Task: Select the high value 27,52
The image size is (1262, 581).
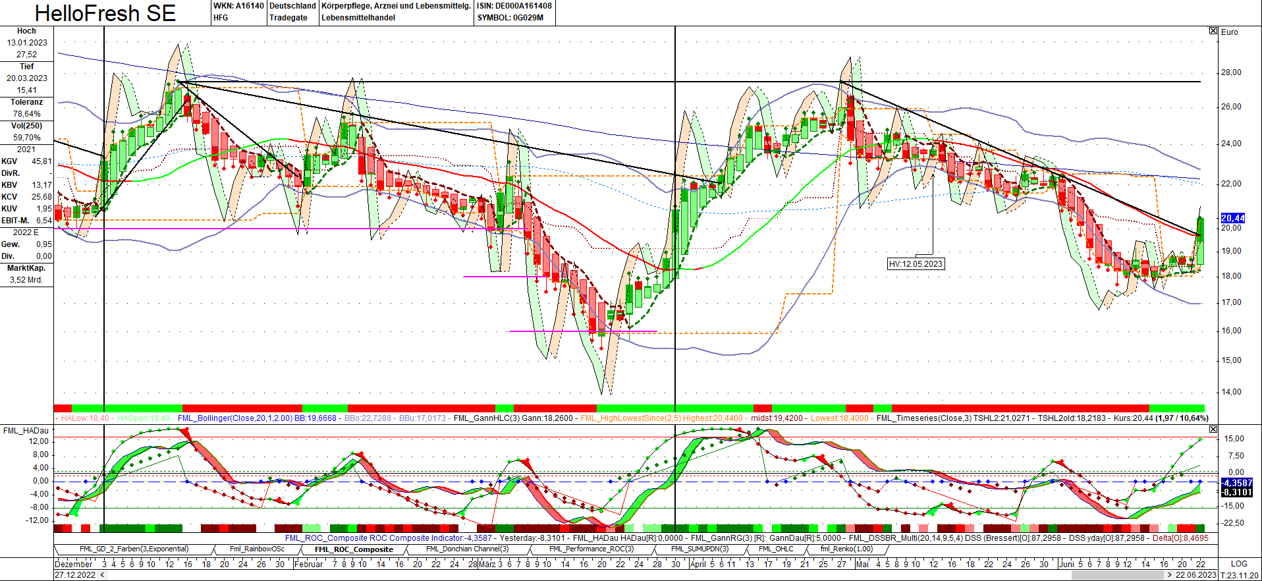Action: (x=27, y=55)
